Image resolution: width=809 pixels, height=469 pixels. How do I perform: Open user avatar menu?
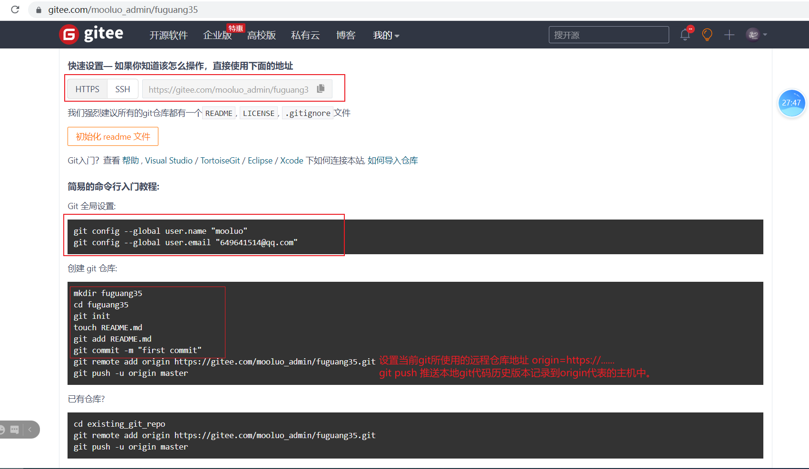tap(756, 35)
